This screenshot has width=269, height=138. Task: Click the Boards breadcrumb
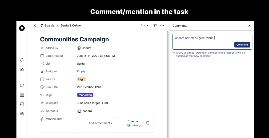click(47, 25)
